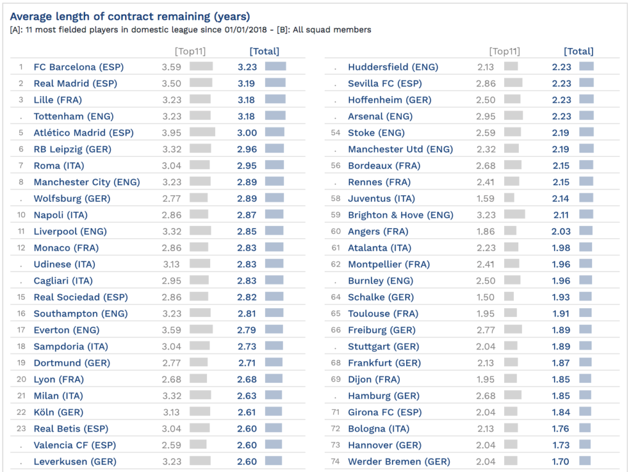Select Manchester Utd (ENG) entry
This screenshot has height=472, width=631.
401,149
